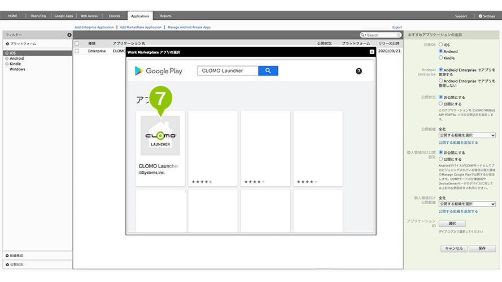Open the Web Access tab
The height and width of the screenshot is (282, 502).
(89, 16)
